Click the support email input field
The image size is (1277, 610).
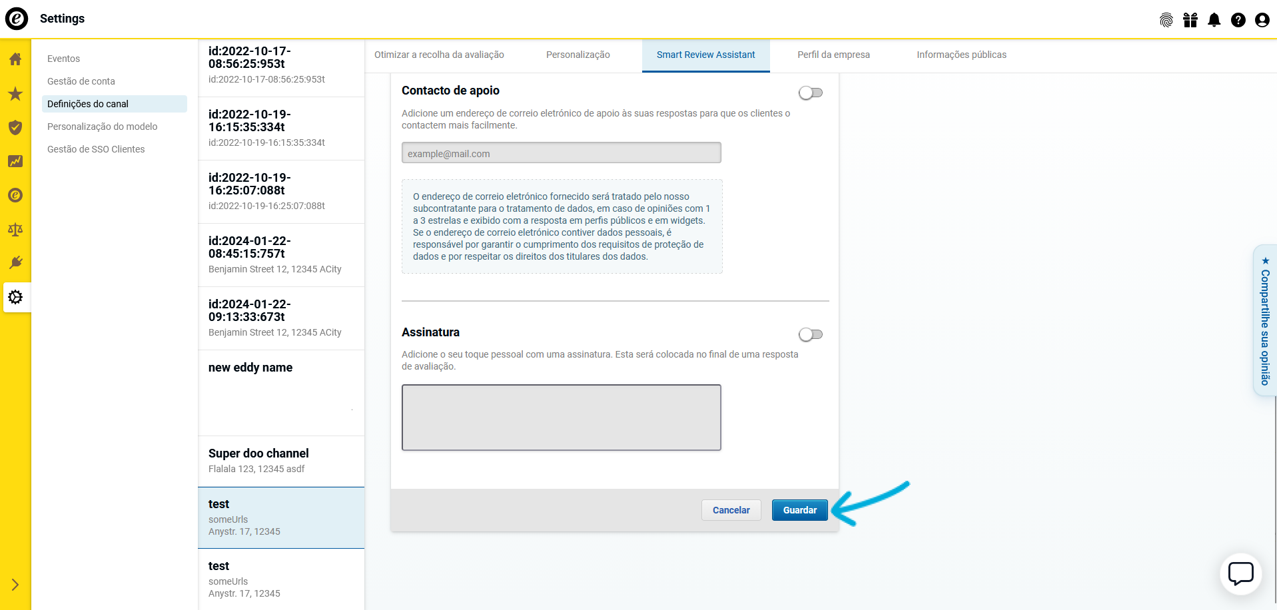(561, 153)
